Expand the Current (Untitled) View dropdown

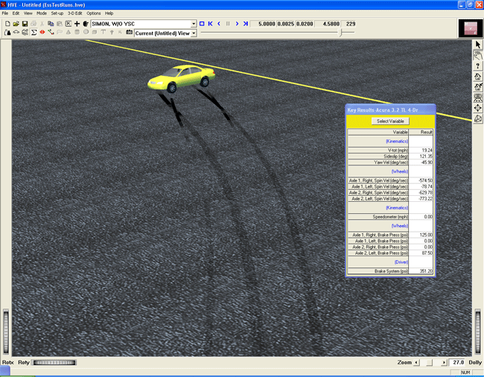coord(194,33)
